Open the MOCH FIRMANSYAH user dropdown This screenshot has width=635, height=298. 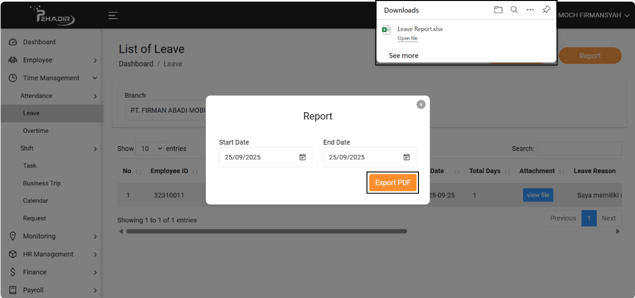point(593,15)
